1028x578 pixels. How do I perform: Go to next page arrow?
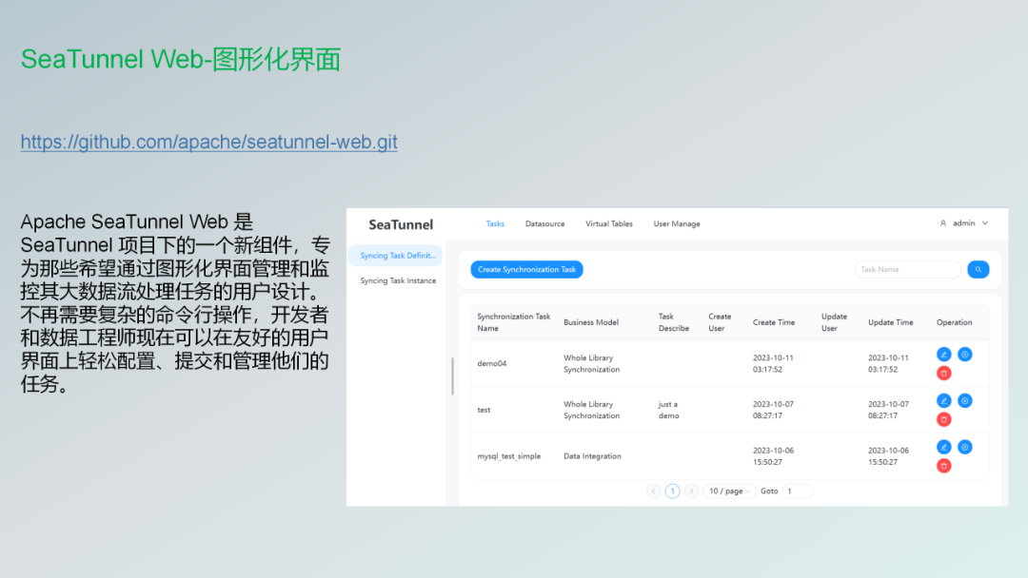click(x=691, y=491)
